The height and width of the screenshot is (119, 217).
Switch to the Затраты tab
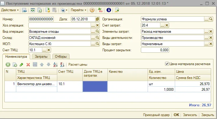(41, 57)
